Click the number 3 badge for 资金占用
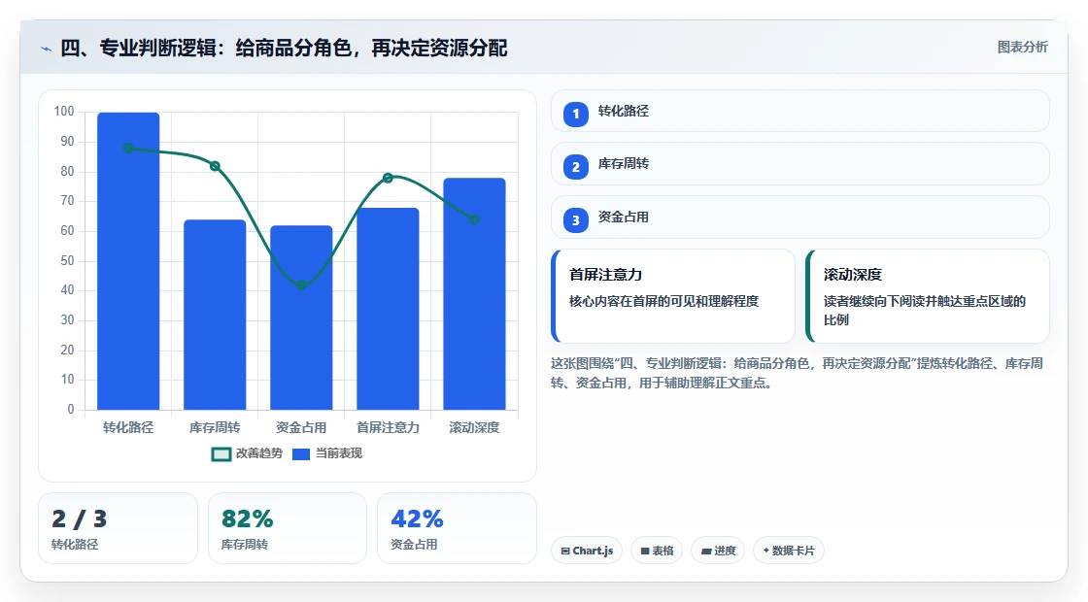1088x602 pixels. tap(575, 220)
